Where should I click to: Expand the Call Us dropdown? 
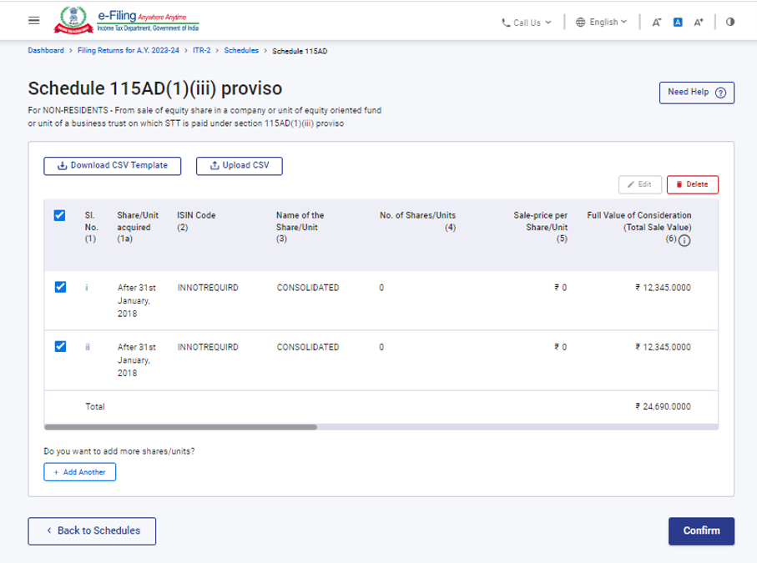(527, 23)
